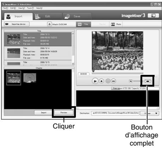162x148 pixels.
Task: Click the greyed round record button
Action: [x=108, y=81]
